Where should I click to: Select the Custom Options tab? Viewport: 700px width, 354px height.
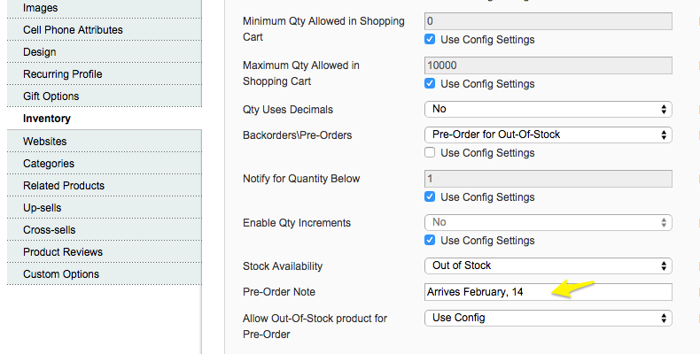point(105,274)
